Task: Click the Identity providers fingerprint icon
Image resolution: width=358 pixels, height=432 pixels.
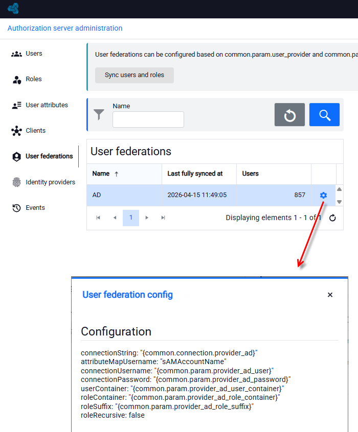Action: [16, 182]
